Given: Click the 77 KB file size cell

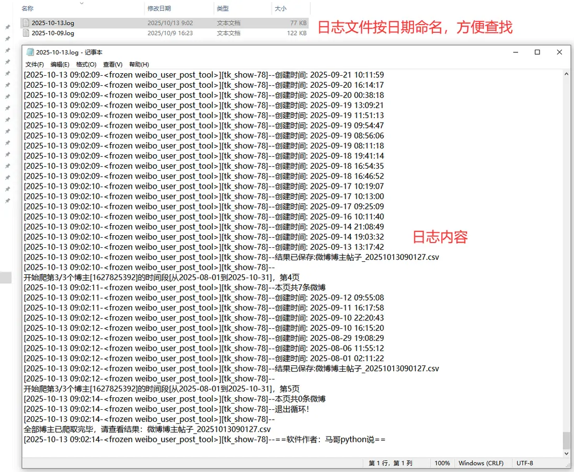Looking at the screenshot, I should click(x=299, y=23).
